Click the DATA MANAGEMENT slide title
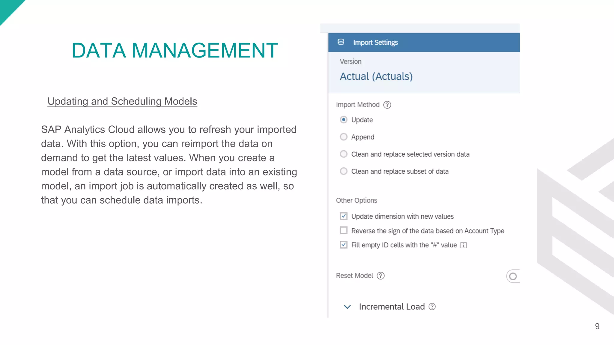The image size is (614, 345). click(175, 50)
